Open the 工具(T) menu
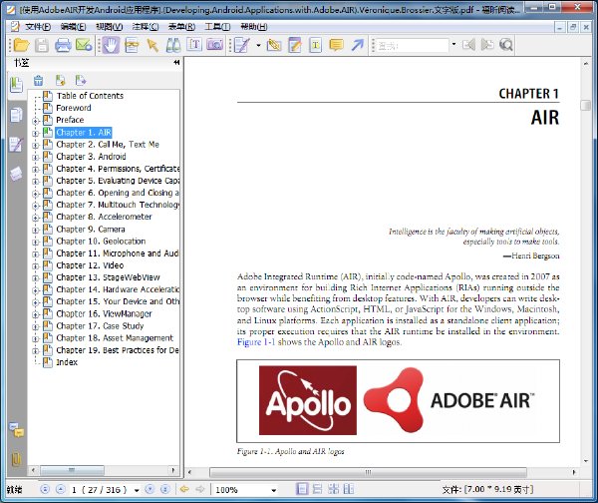 217,27
